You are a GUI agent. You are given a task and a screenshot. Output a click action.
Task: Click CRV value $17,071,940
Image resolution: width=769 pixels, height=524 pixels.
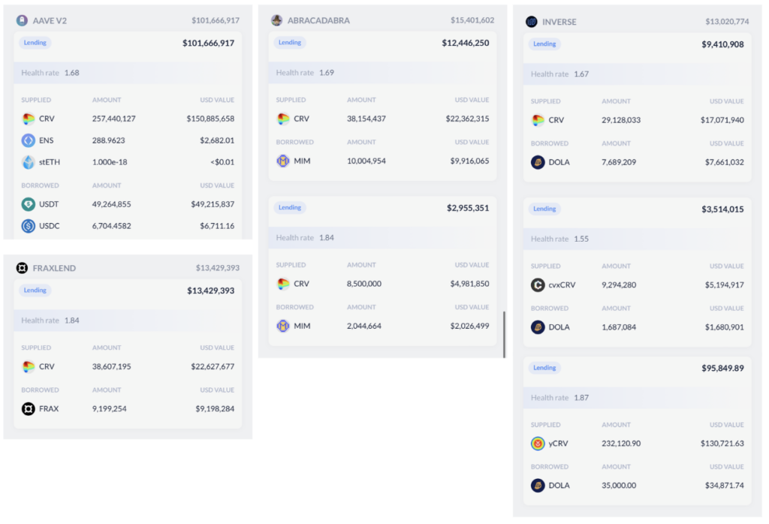(722, 120)
